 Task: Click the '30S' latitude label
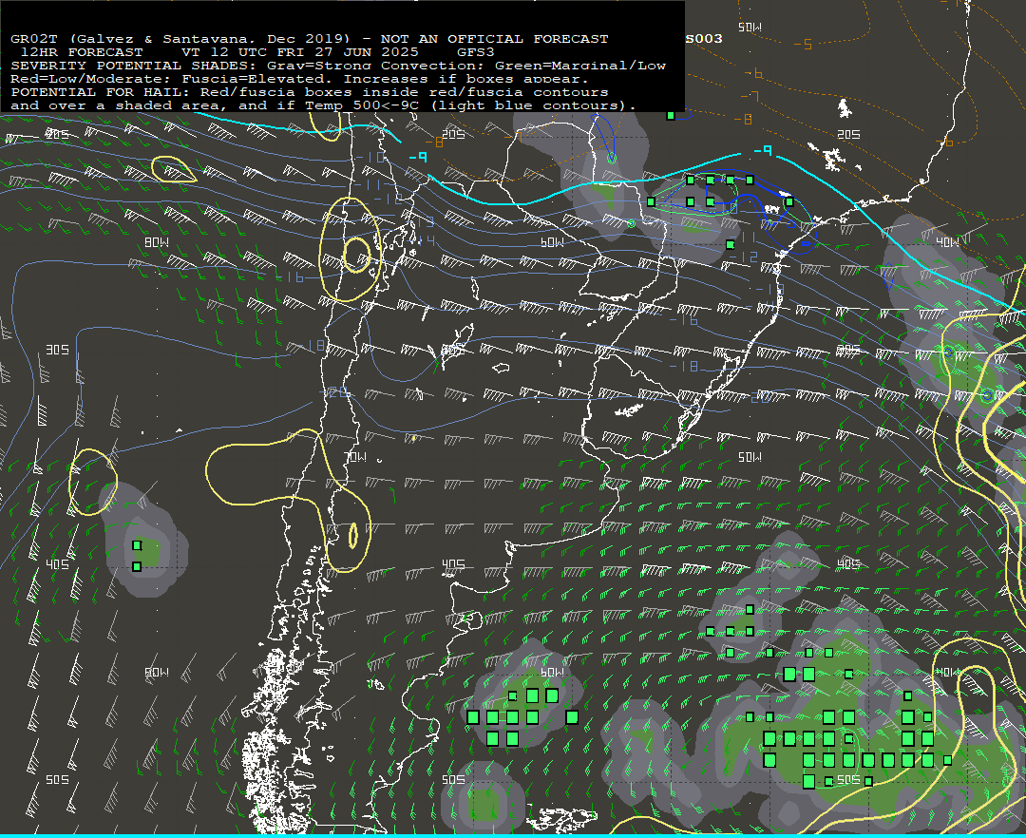57,350
